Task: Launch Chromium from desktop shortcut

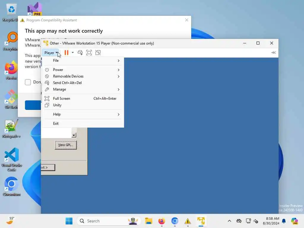Action: [12, 186]
